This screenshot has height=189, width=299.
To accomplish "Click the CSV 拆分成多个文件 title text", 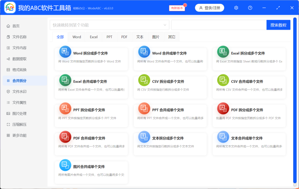I will pyautogui.click(x=168, y=82).
